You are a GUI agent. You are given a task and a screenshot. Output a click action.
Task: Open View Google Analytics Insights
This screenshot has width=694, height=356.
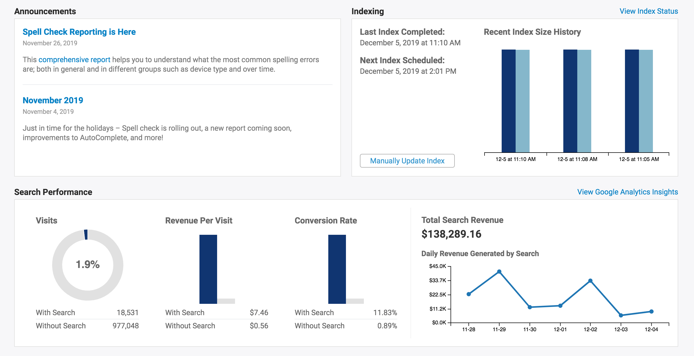627,192
